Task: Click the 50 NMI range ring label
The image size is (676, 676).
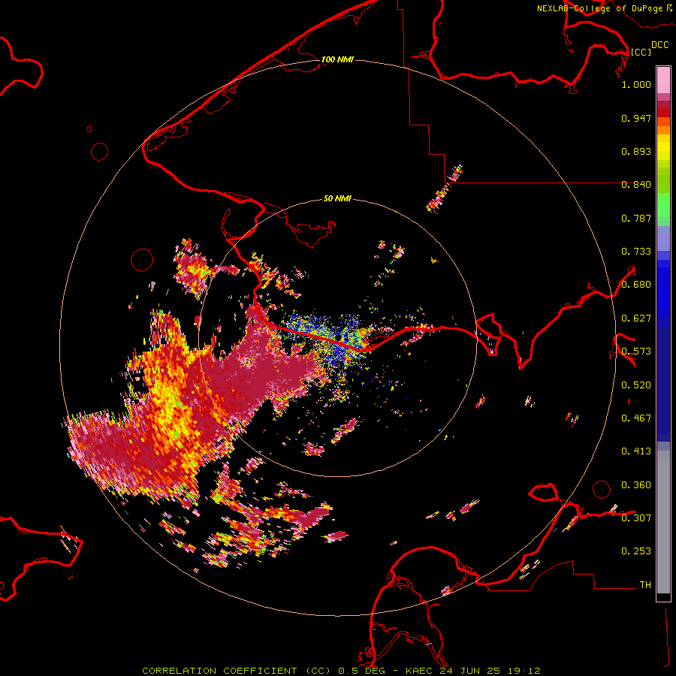Action: point(337,198)
